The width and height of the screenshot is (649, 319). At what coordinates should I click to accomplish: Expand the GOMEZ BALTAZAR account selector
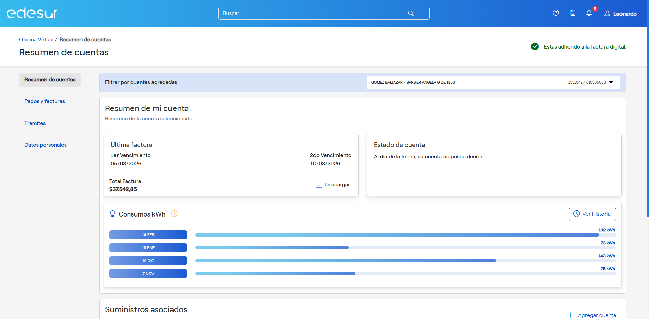413,82
